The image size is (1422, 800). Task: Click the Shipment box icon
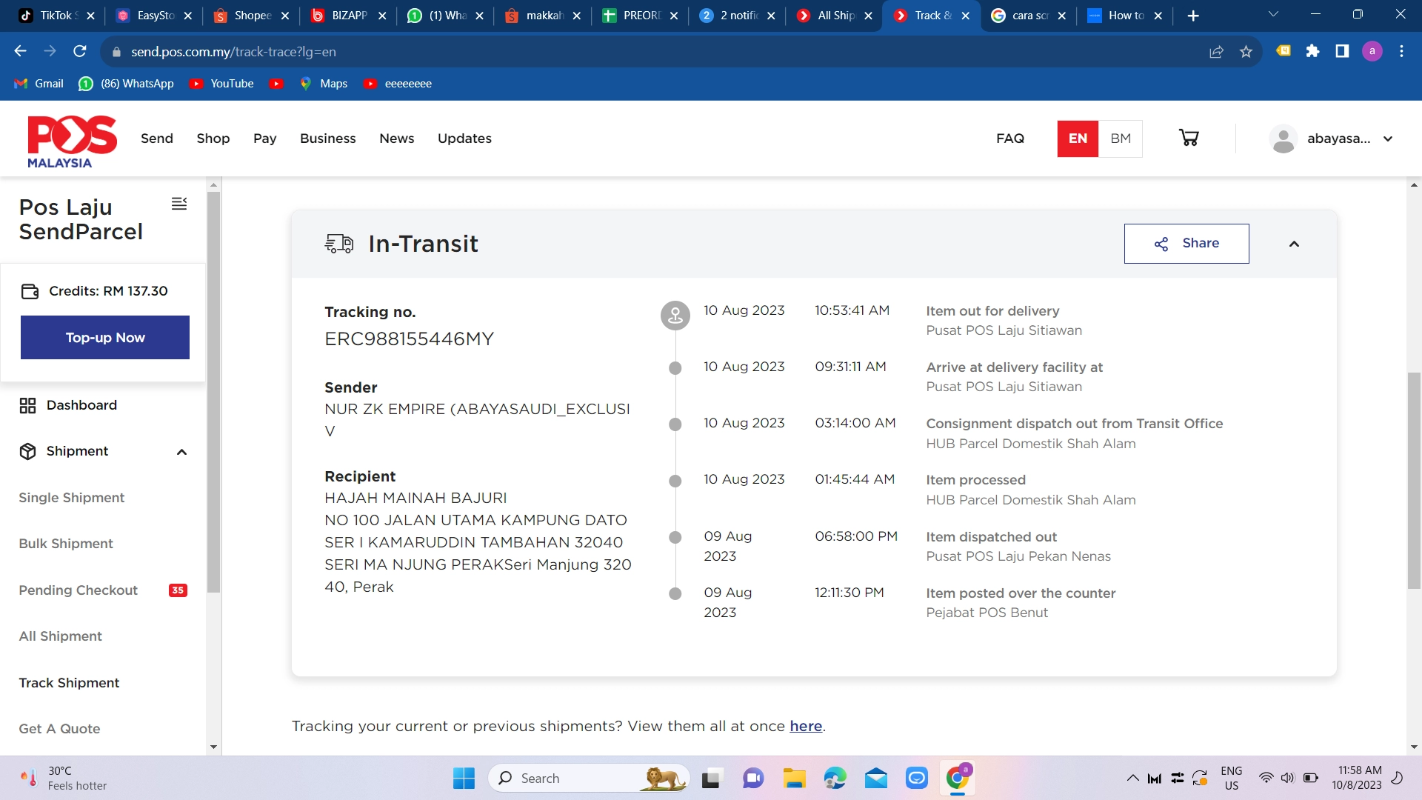(27, 451)
